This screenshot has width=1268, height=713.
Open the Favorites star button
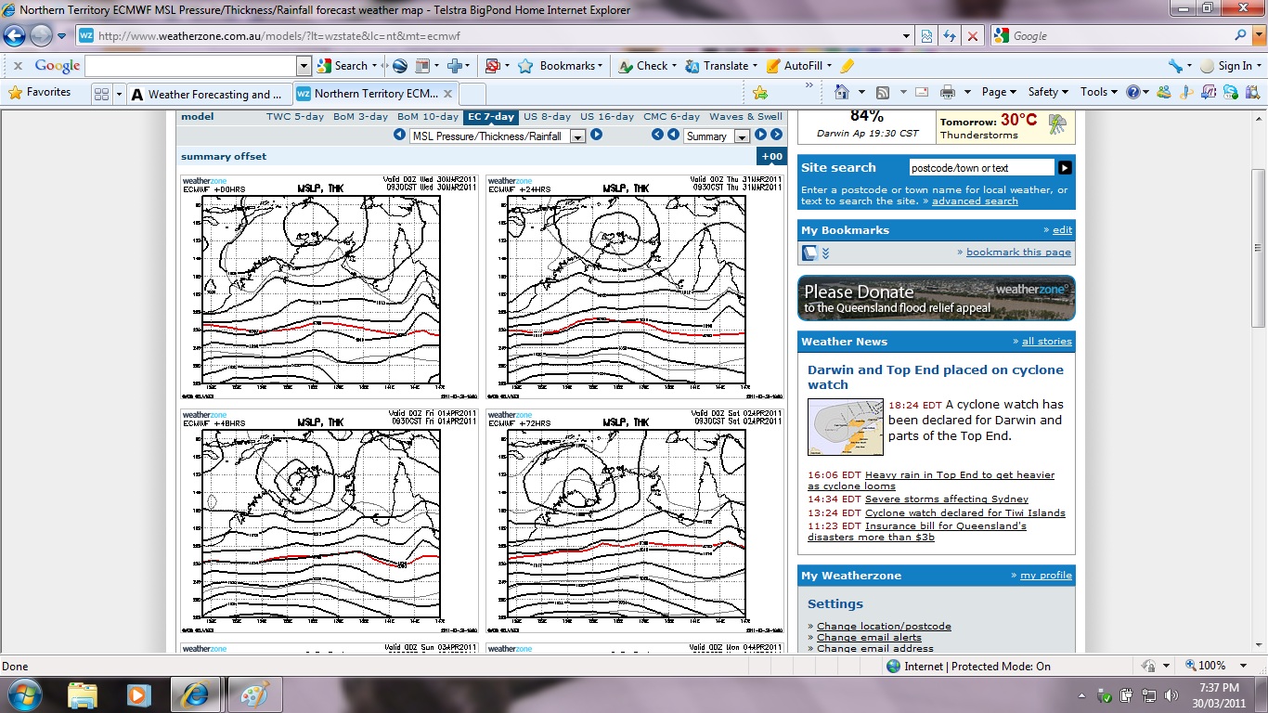[x=39, y=93]
